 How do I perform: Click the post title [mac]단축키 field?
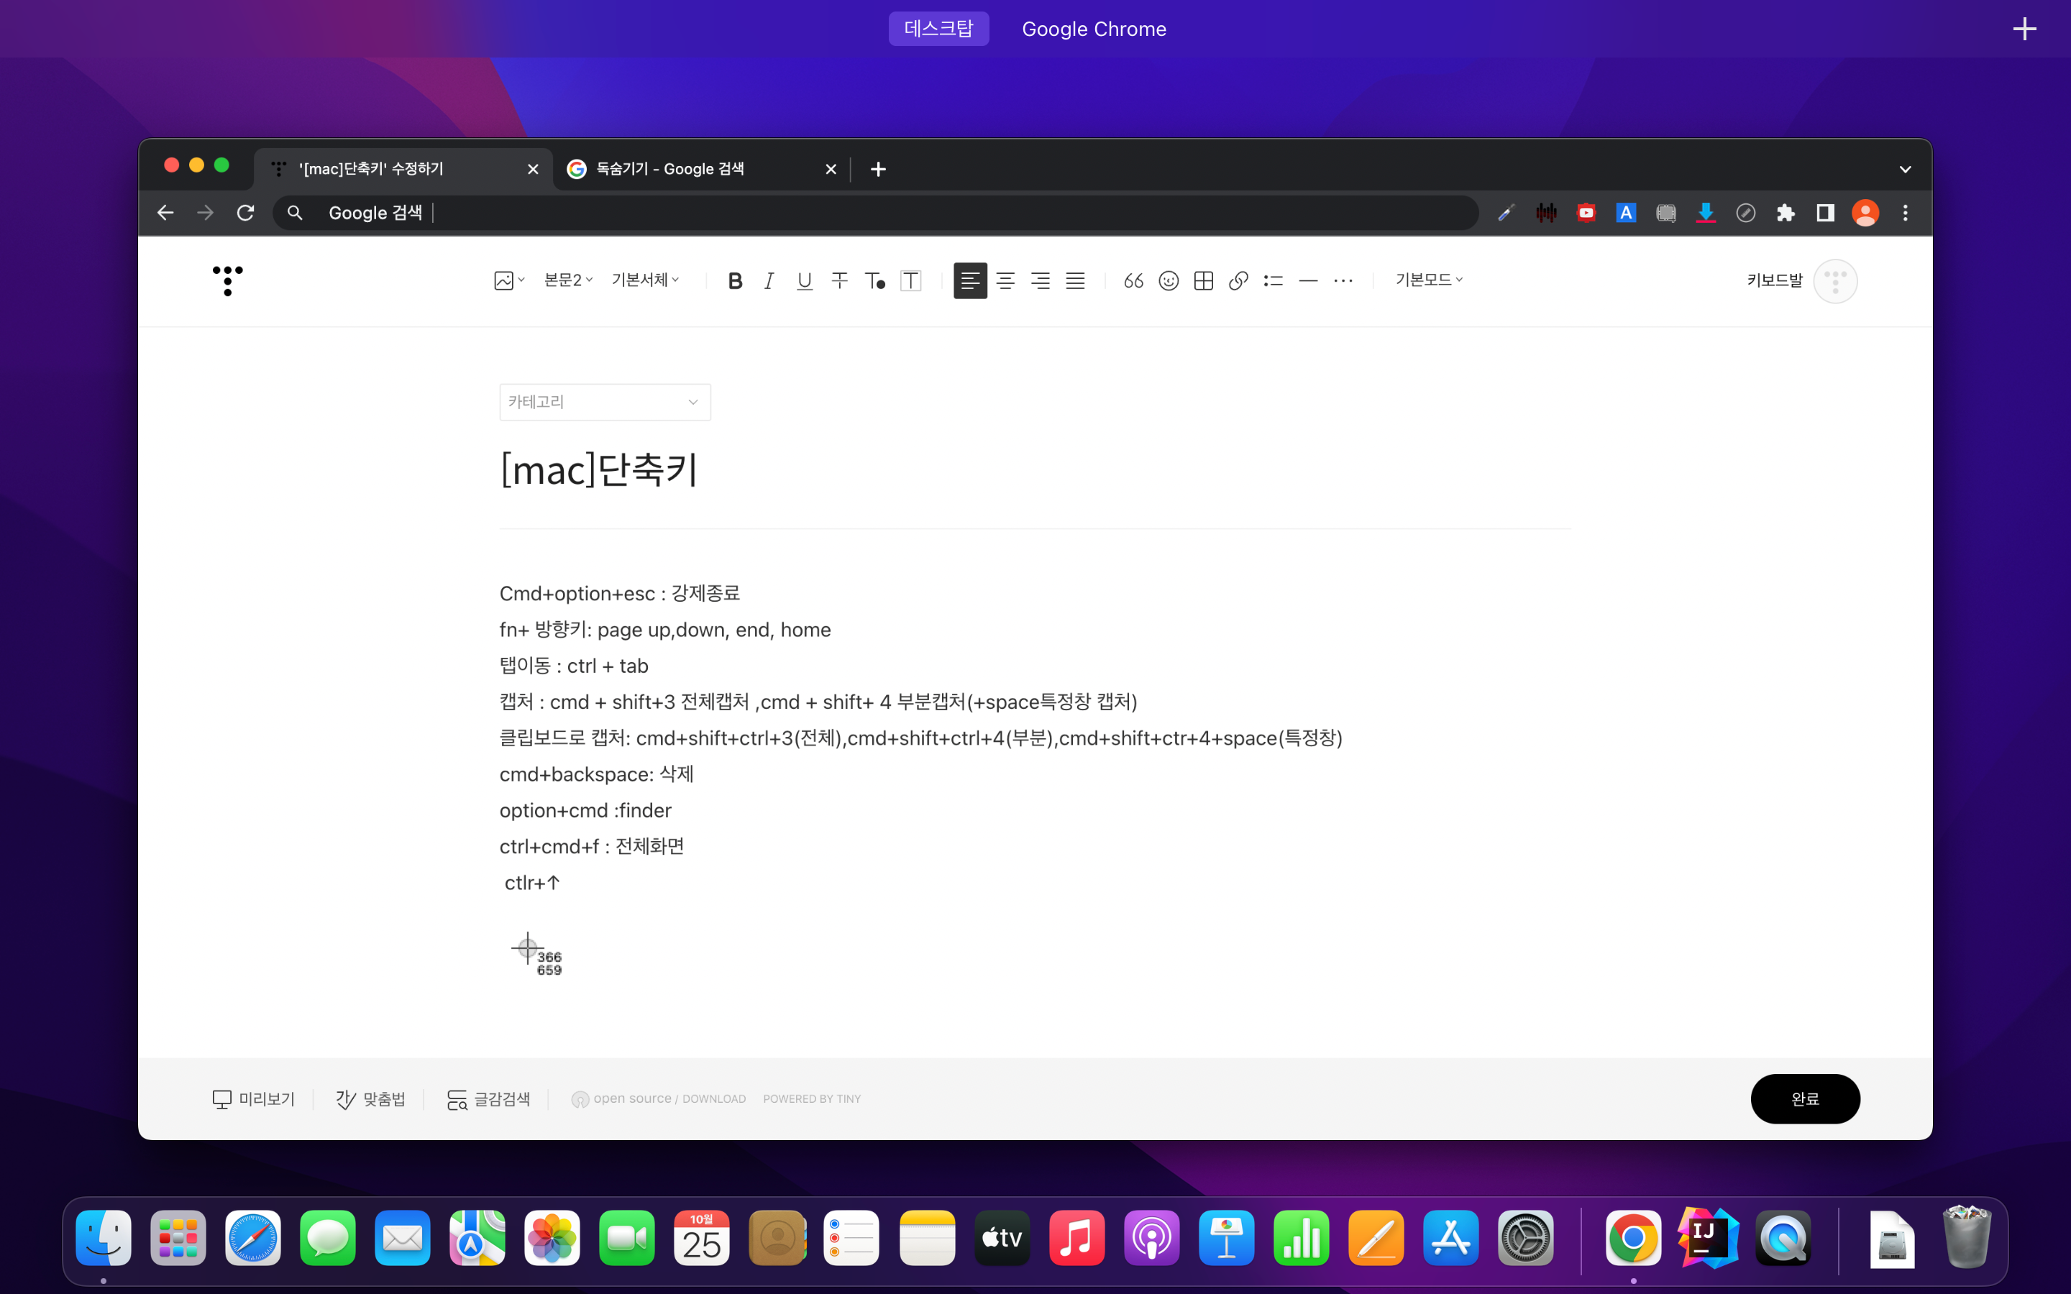pos(599,470)
